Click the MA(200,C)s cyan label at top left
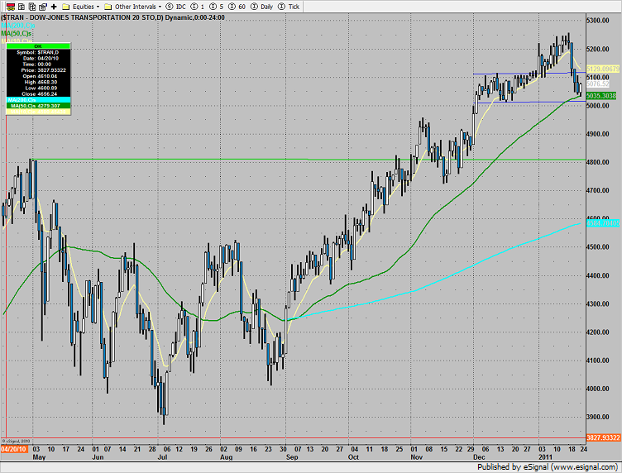 click(x=17, y=25)
